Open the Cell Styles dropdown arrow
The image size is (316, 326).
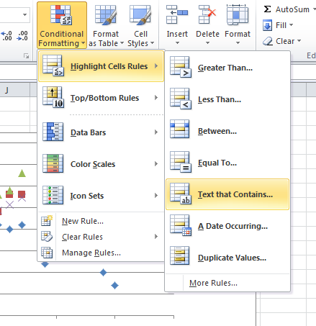click(x=152, y=43)
